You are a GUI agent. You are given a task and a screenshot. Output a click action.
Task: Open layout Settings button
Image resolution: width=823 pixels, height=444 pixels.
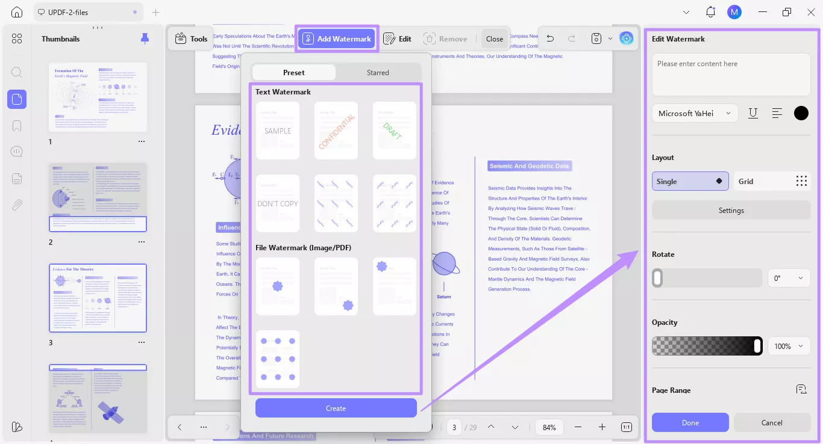tap(731, 211)
